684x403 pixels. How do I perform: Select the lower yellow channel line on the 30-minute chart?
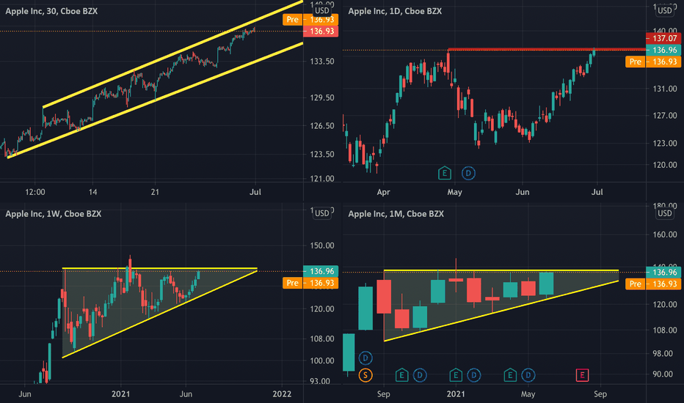click(155, 100)
